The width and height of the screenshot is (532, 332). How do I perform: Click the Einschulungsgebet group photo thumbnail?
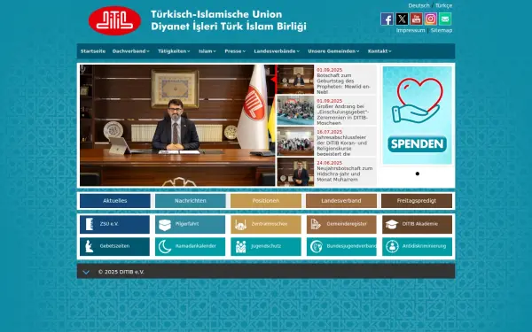coord(295,111)
